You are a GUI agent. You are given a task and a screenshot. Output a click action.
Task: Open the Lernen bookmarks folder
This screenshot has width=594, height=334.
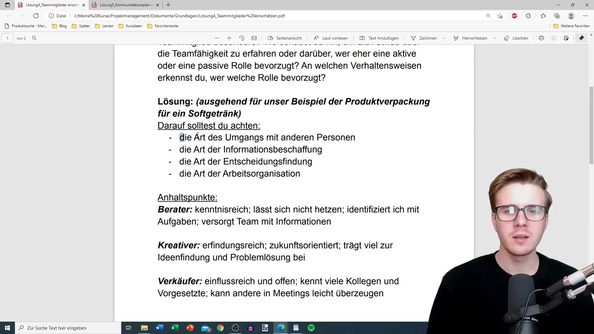pos(104,26)
